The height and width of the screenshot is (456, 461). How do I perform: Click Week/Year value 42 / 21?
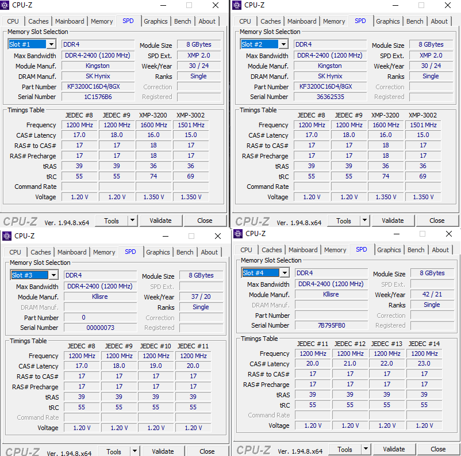click(x=432, y=294)
